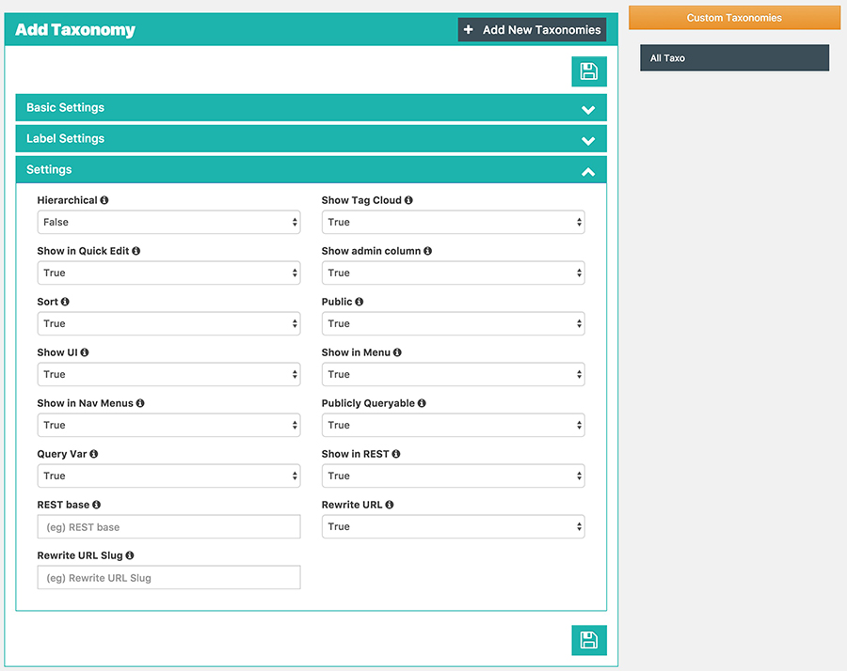Click the top save disk icon
Image resolution: width=847 pixels, height=671 pixels.
(589, 71)
